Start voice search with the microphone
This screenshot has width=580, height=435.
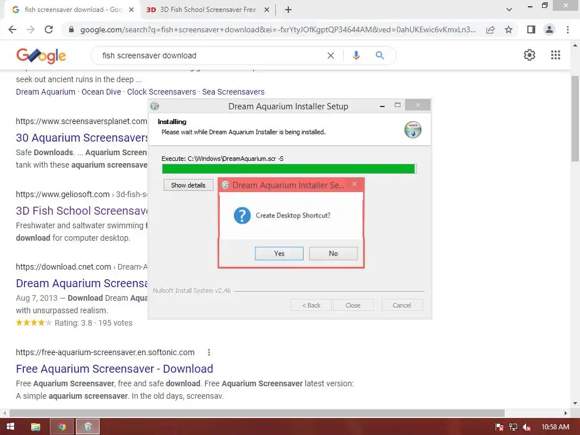pyautogui.click(x=356, y=56)
